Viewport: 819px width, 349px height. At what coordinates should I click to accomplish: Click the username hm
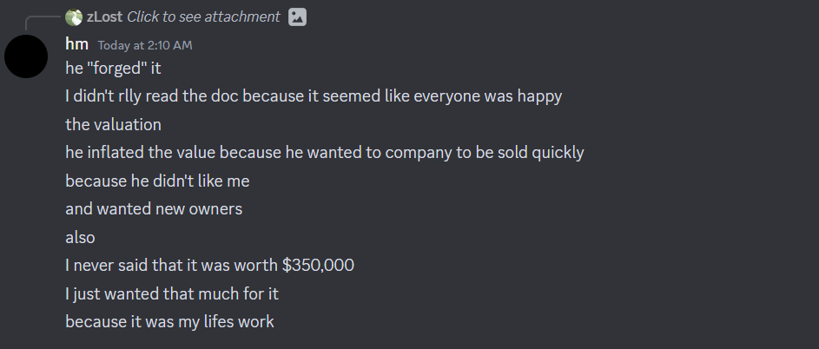(x=76, y=45)
